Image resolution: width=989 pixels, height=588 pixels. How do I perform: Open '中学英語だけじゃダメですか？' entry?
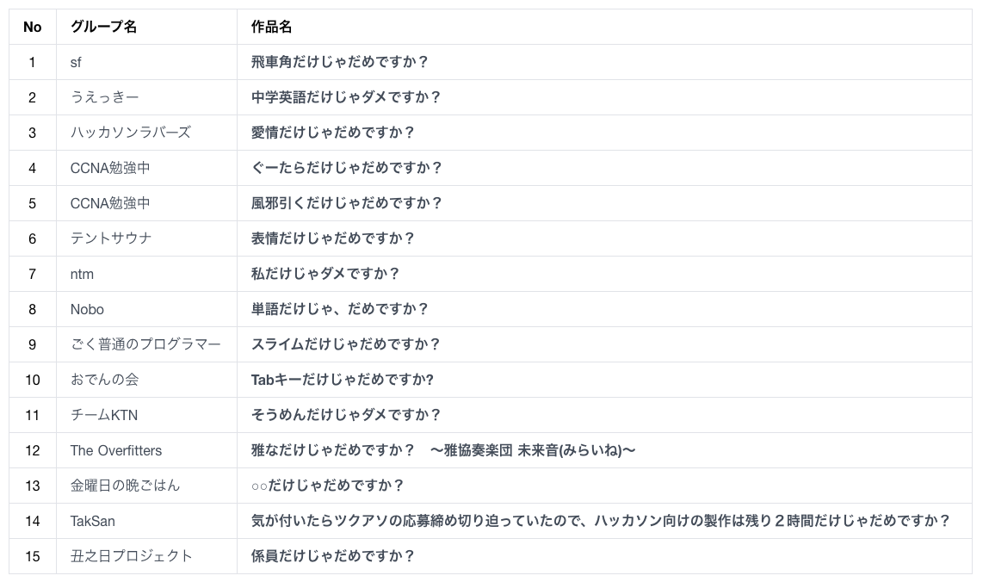(x=346, y=97)
